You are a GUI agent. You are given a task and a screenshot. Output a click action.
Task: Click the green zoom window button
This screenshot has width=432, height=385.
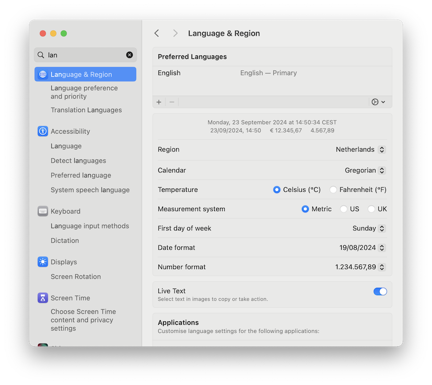pyautogui.click(x=64, y=33)
